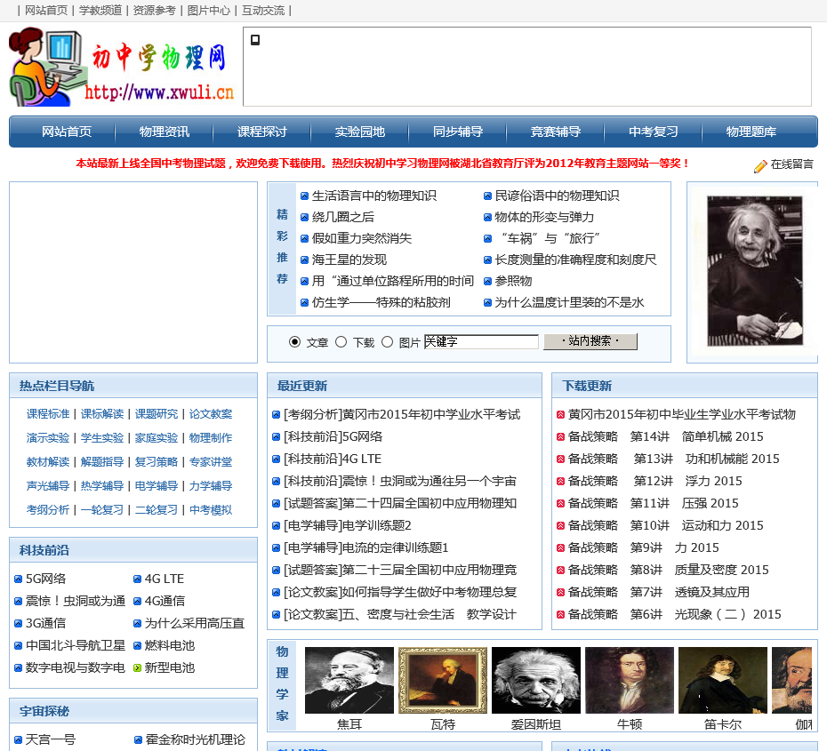827x751 pixels.
Task: Select the 下载 search radio button
Action: click(341, 342)
